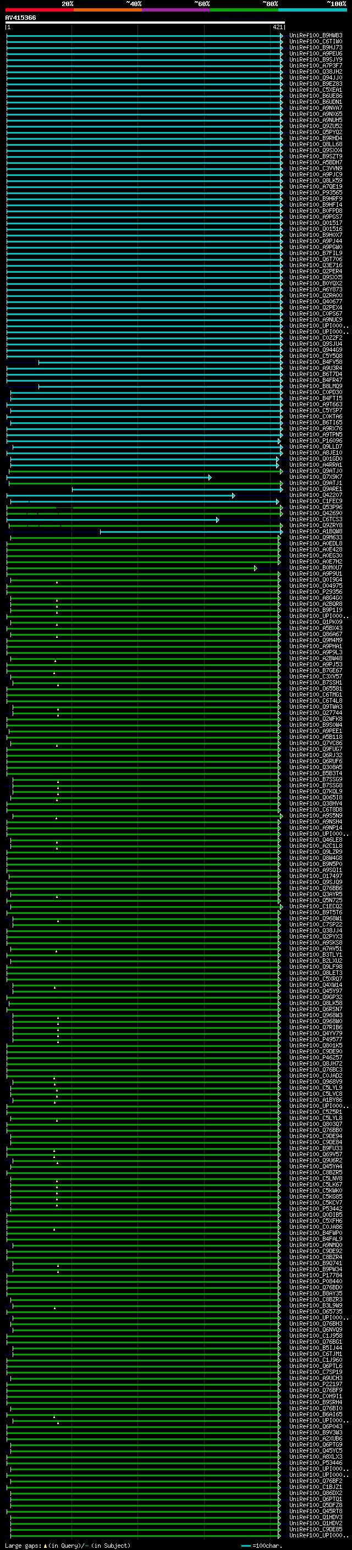Click the cyan alignment bar of UniRef100_Q42207
The width and height of the screenshot is (352, 1550).
pyautogui.click(x=121, y=496)
